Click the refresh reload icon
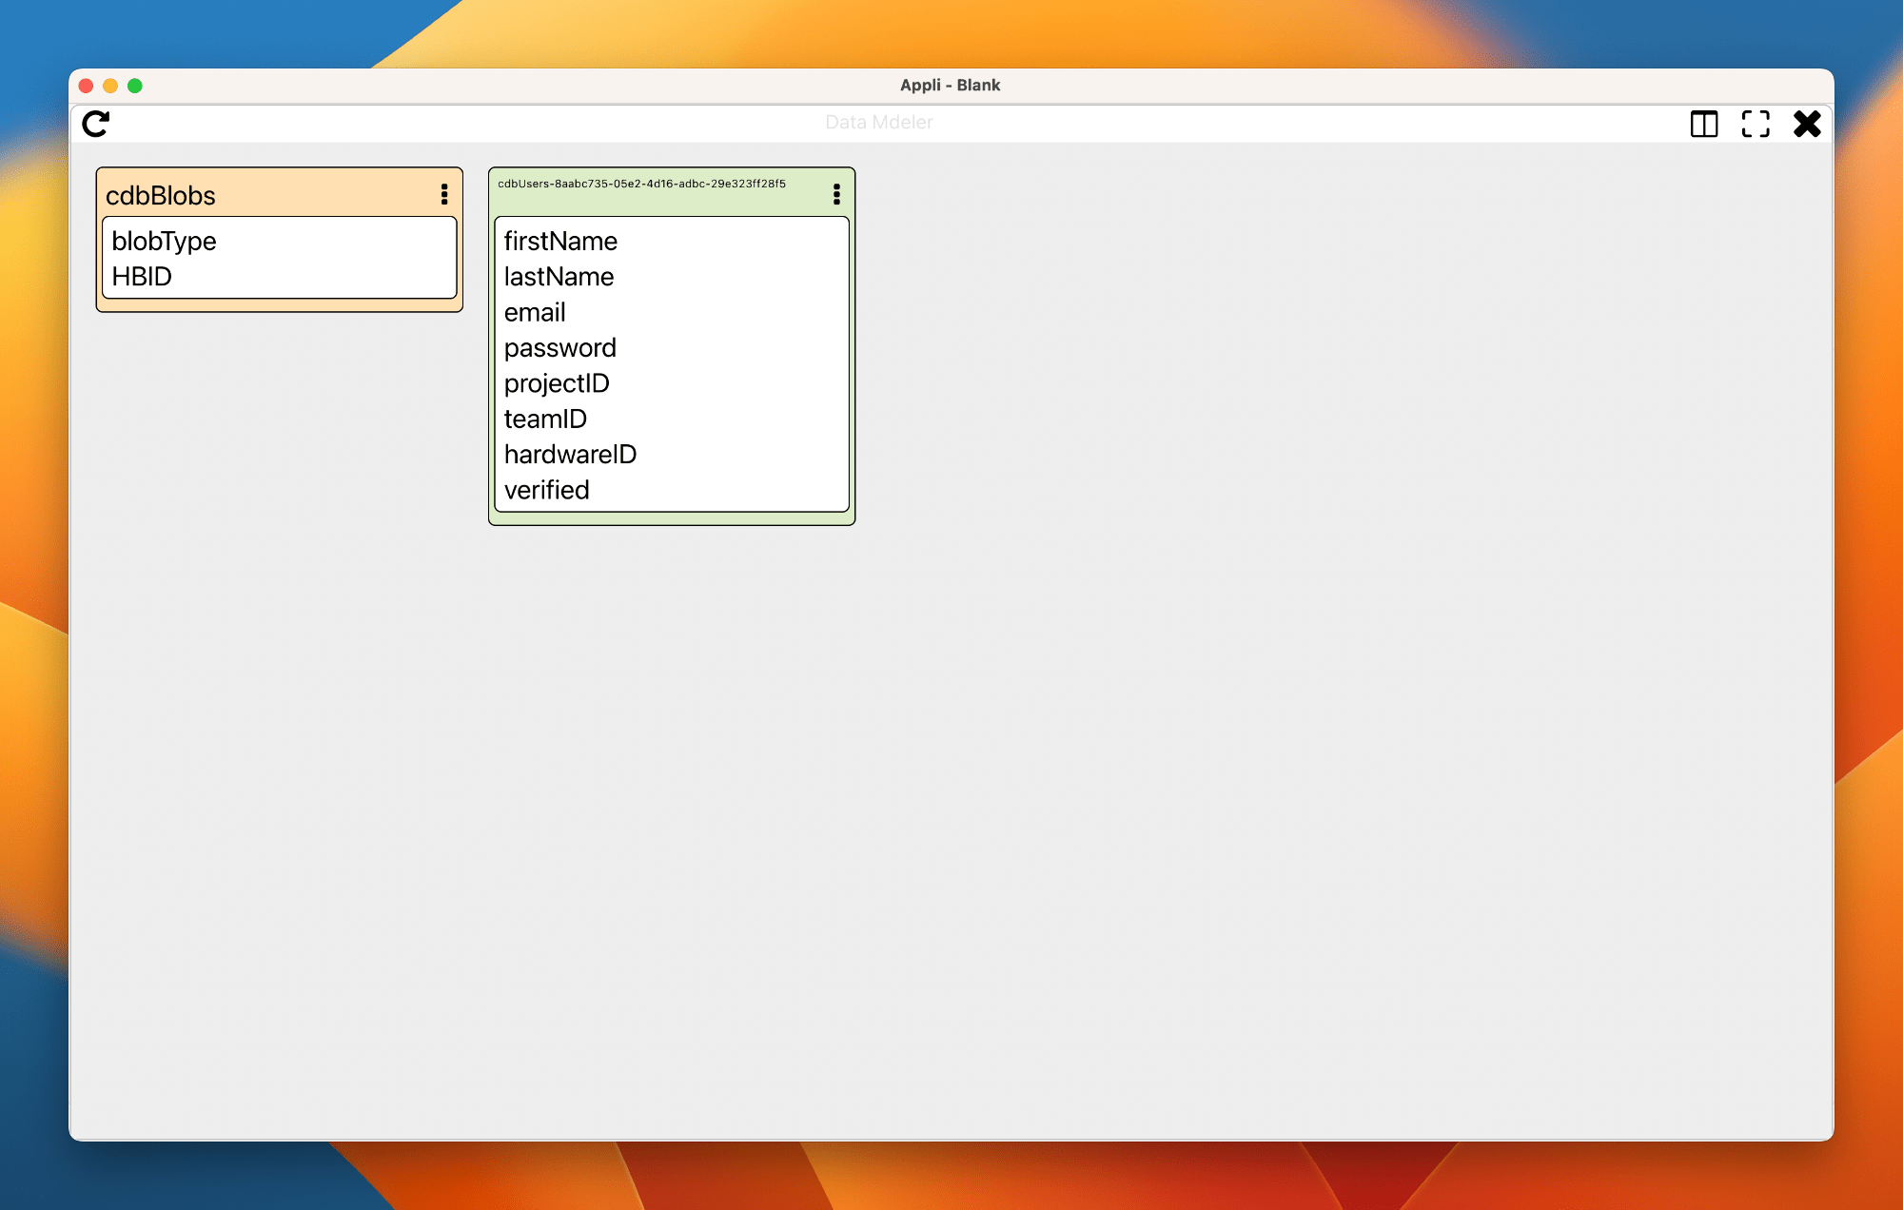 pos(96,124)
